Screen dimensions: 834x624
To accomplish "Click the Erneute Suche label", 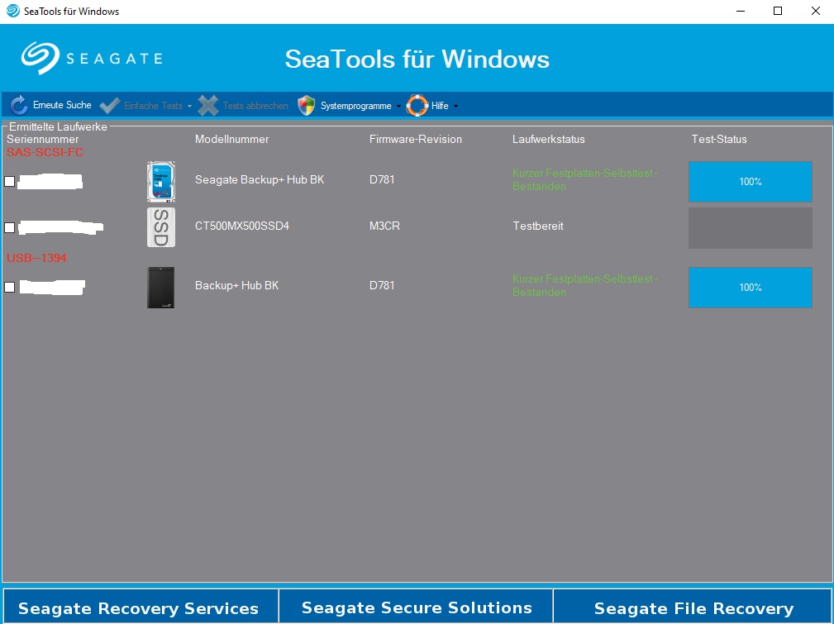I will (62, 105).
